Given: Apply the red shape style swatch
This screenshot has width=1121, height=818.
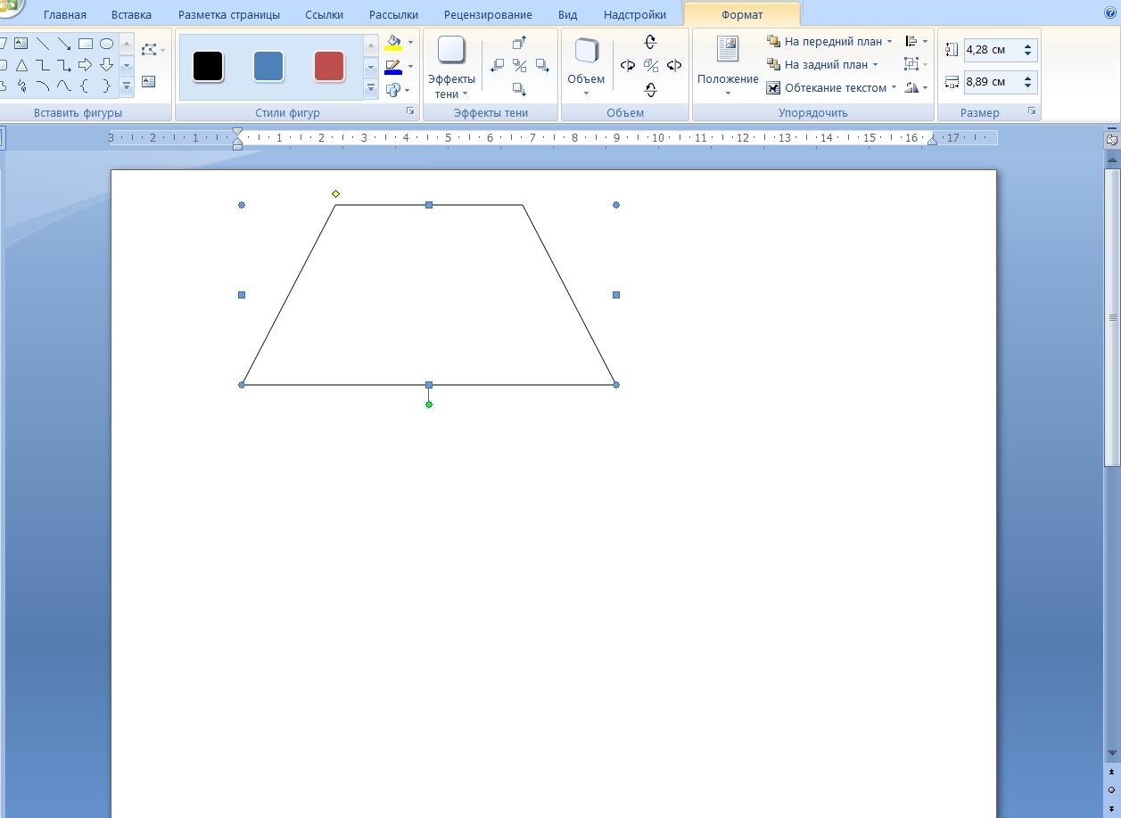Looking at the screenshot, I should pyautogui.click(x=329, y=67).
